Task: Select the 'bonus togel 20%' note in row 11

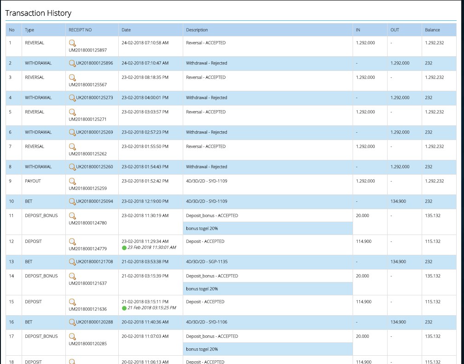Action: 202,229
